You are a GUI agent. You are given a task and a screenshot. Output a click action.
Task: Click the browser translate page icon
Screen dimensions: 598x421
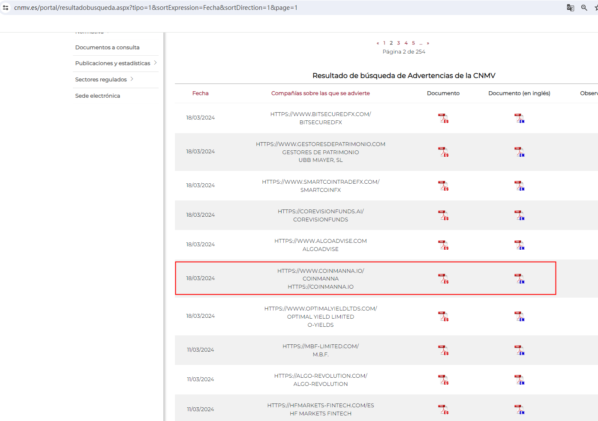(570, 8)
